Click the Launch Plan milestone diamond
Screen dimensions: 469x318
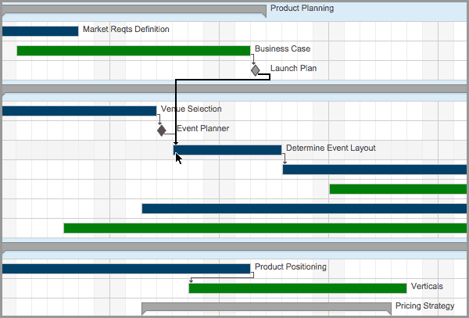[255, 70]
